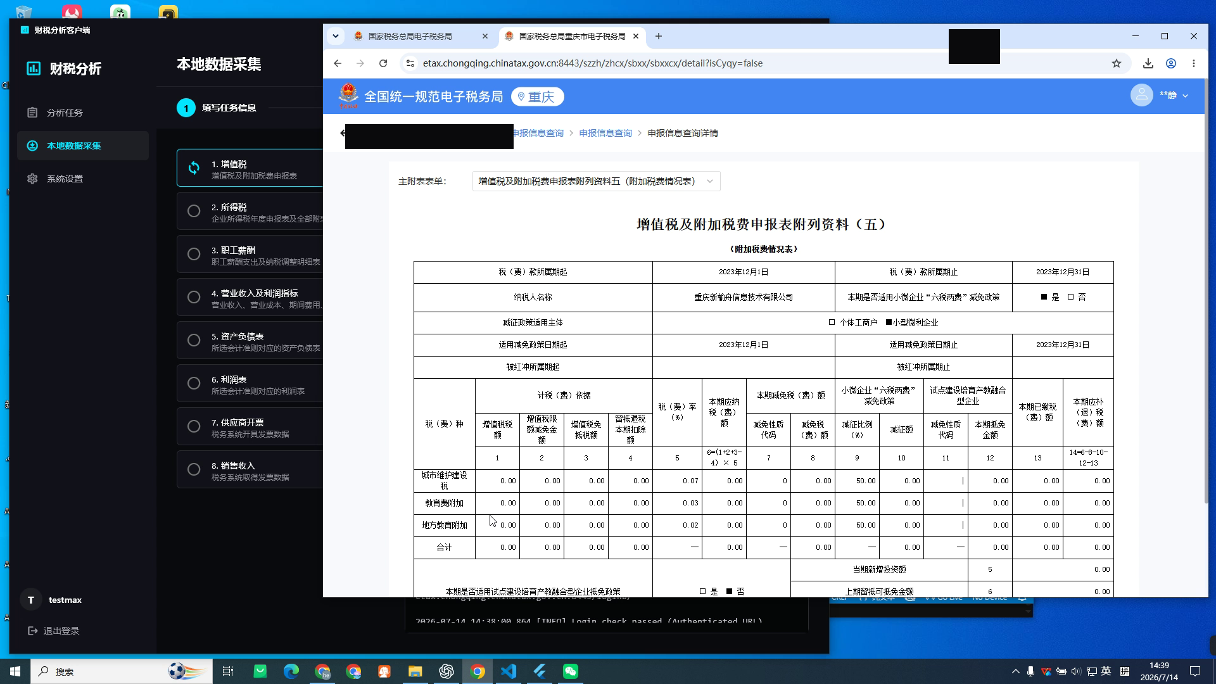Go back in Chrome browser

(338, 63)
